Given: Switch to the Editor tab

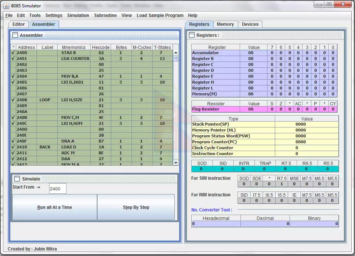Looking at the screenshot, I should coord(18,24).
